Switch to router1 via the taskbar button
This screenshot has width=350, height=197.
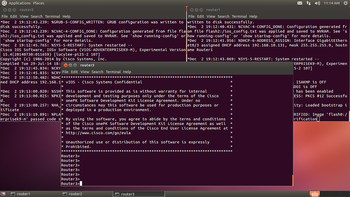(35, 194)
